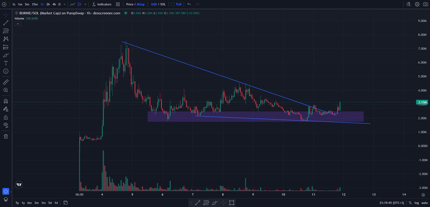This screenshot has width=430, height=207.
Task: Select the Brush drawing tool
Action: coord(6,55)
